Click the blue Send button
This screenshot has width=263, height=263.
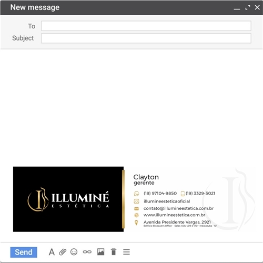point(24,252)
